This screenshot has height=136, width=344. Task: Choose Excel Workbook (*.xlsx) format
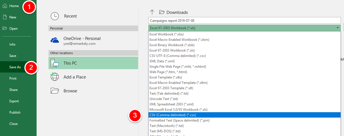[x=244, y=34]
